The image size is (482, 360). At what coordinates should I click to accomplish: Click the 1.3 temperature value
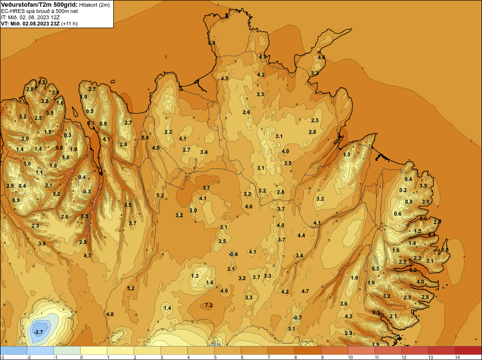(195, 276)
